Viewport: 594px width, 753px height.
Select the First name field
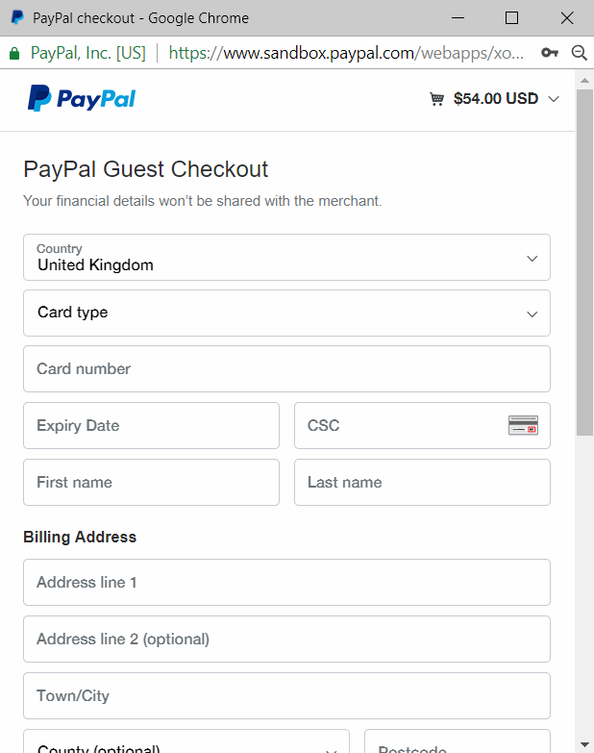pyautogui.click(x=151, y=483)
